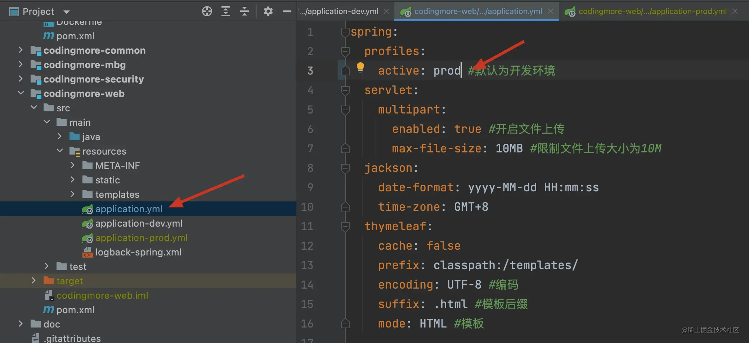Collapse the resources folder
Screen dimensions: 749x343
point(60,151)
